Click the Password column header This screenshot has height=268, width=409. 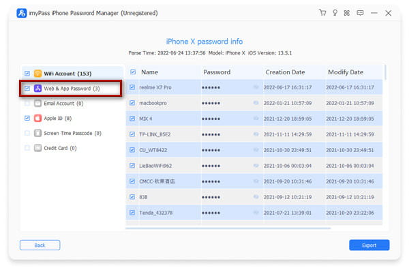coord(217,72)
